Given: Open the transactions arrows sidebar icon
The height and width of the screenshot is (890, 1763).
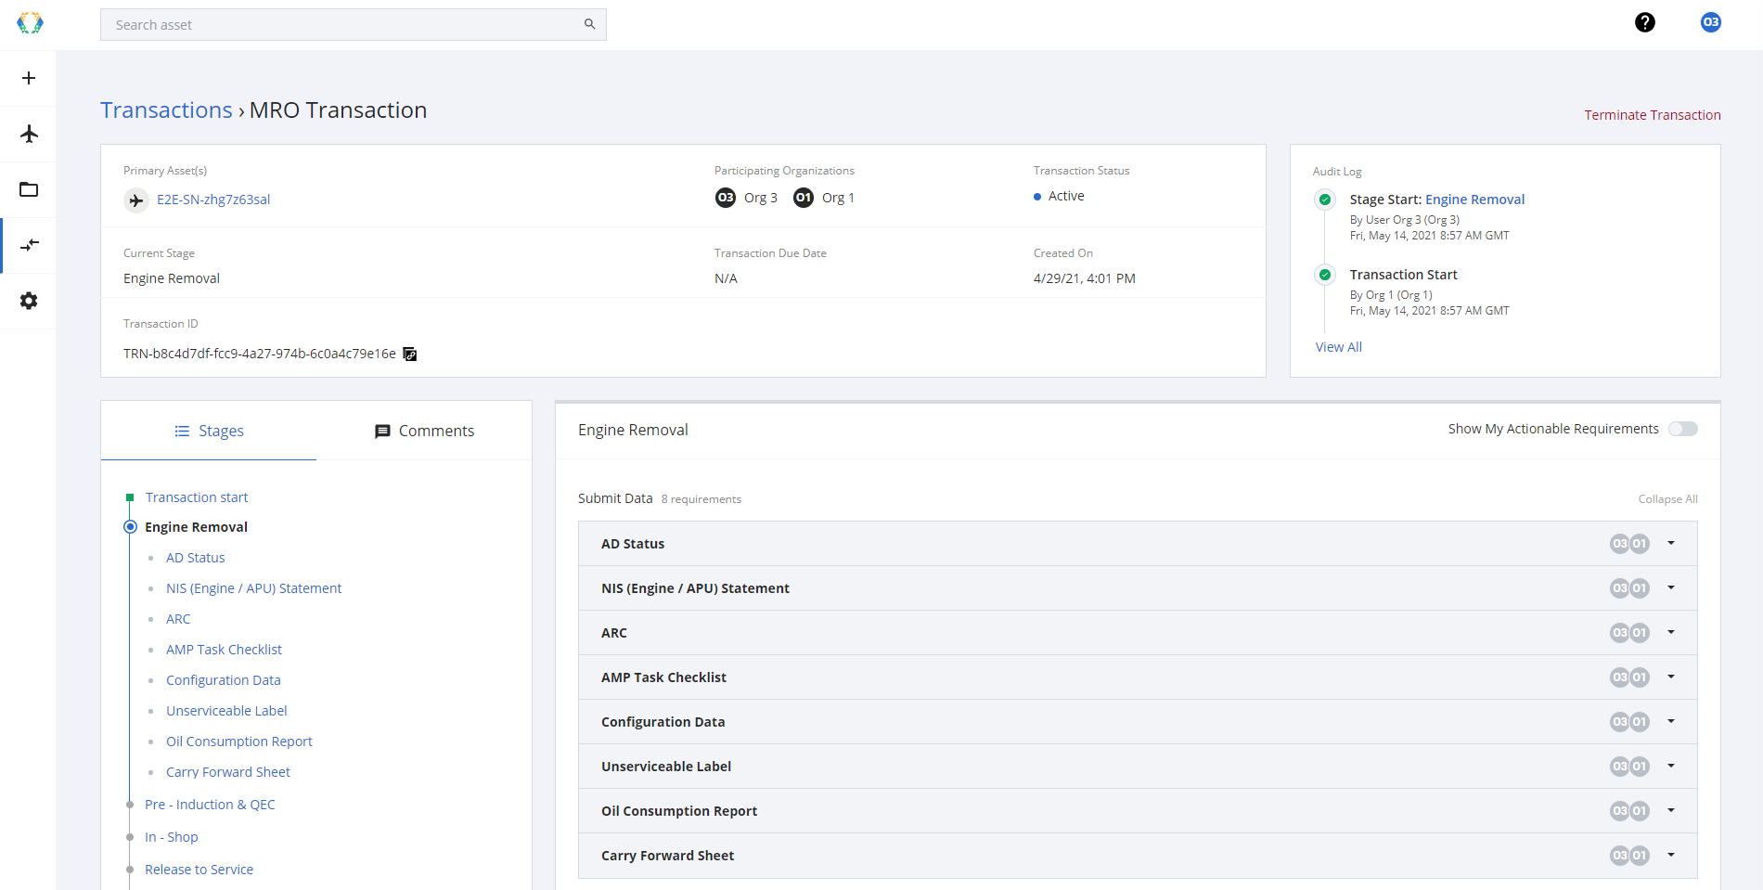Looking at the screenshot, I should coord(29,245).
